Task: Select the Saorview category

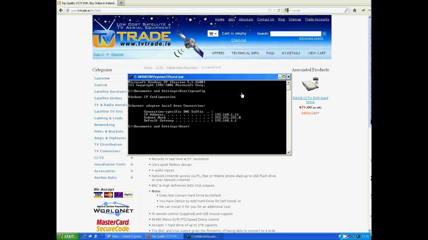Action: pyautogui.click(x=102, y=78)
